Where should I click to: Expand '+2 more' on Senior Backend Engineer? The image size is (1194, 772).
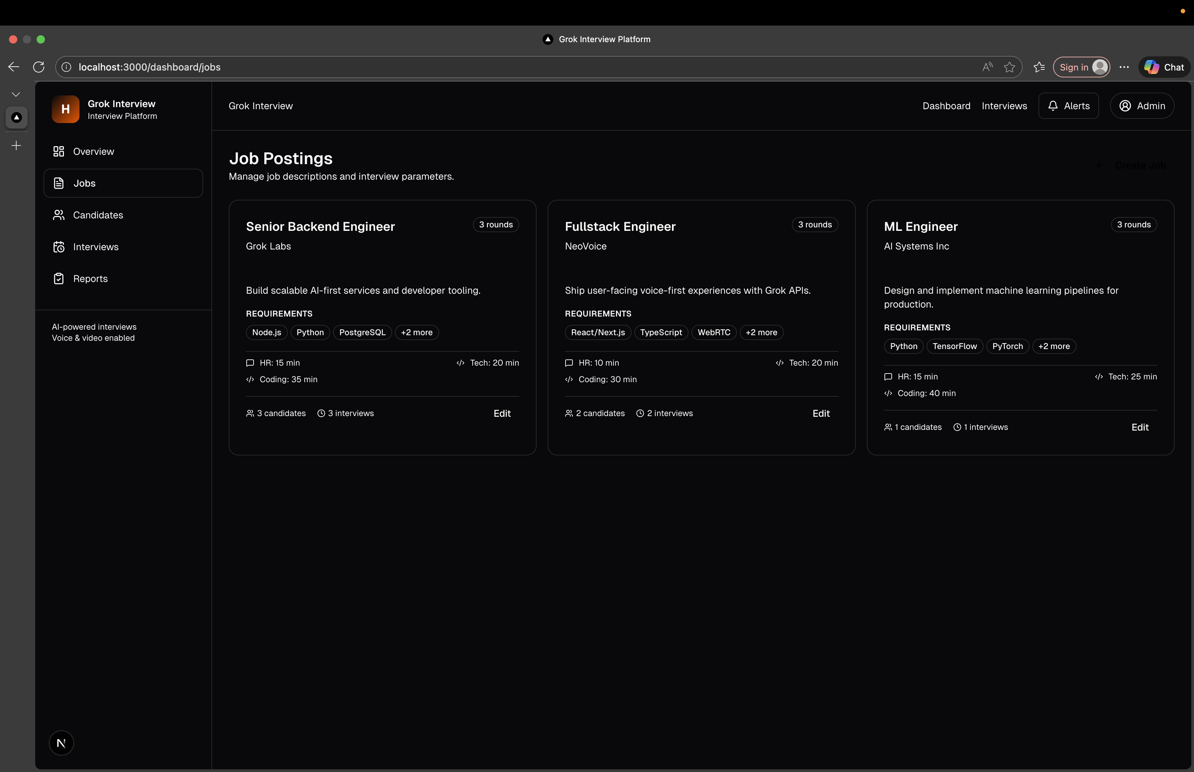point(416,332)
